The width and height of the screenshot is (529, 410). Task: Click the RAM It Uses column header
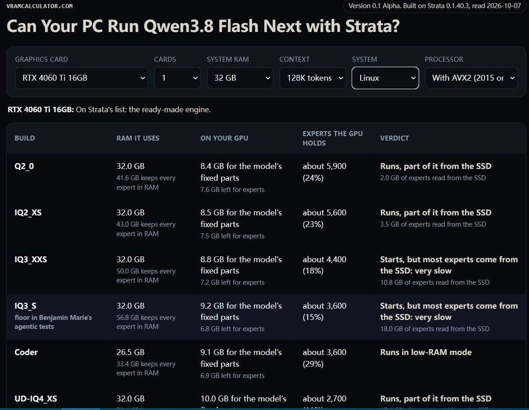tap(138, 138)
